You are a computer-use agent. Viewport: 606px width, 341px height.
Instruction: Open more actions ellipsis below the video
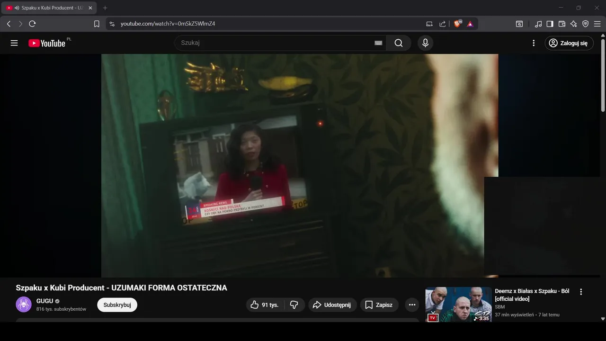click(412, 305)
